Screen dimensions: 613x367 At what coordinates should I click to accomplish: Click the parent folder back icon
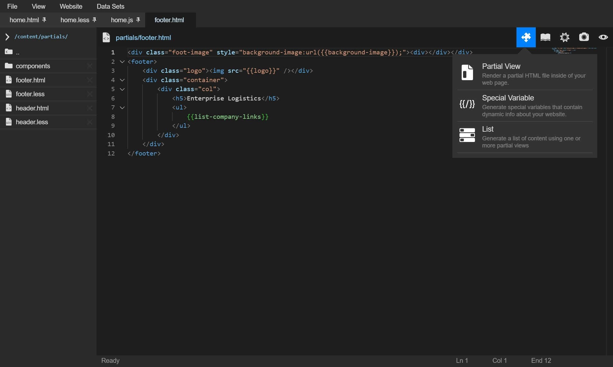[x=9, y=52]
